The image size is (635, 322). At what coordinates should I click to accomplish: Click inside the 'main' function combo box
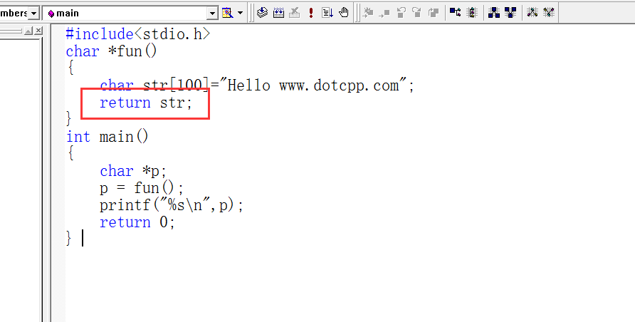[x=128, y=13]
